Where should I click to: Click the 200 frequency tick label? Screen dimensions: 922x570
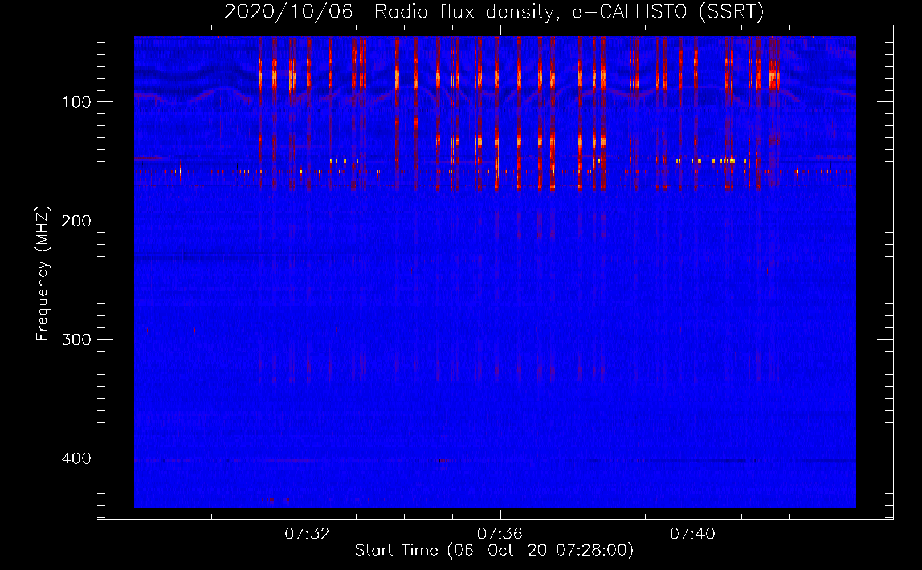(76, 221)
